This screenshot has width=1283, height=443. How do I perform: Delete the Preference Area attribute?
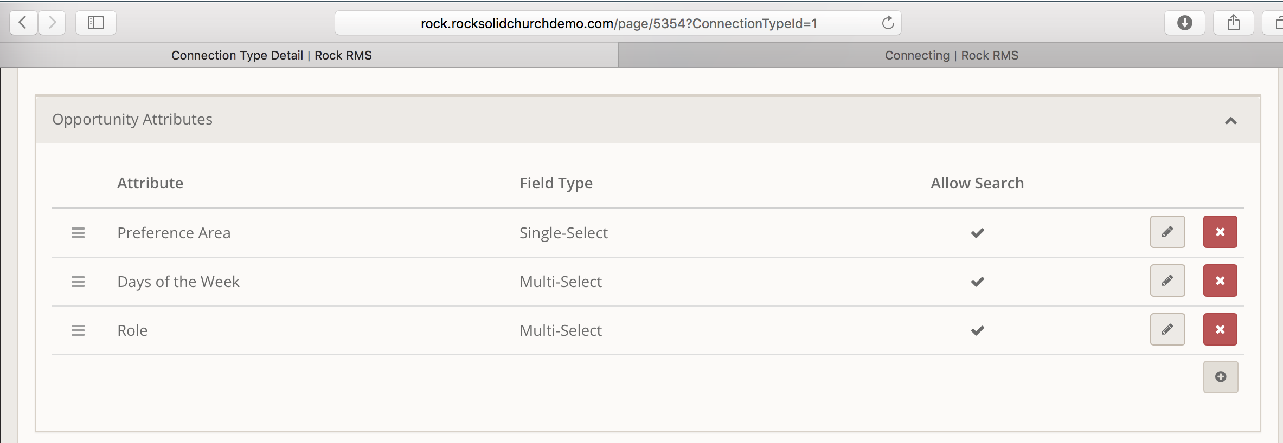coord(1220,232)
